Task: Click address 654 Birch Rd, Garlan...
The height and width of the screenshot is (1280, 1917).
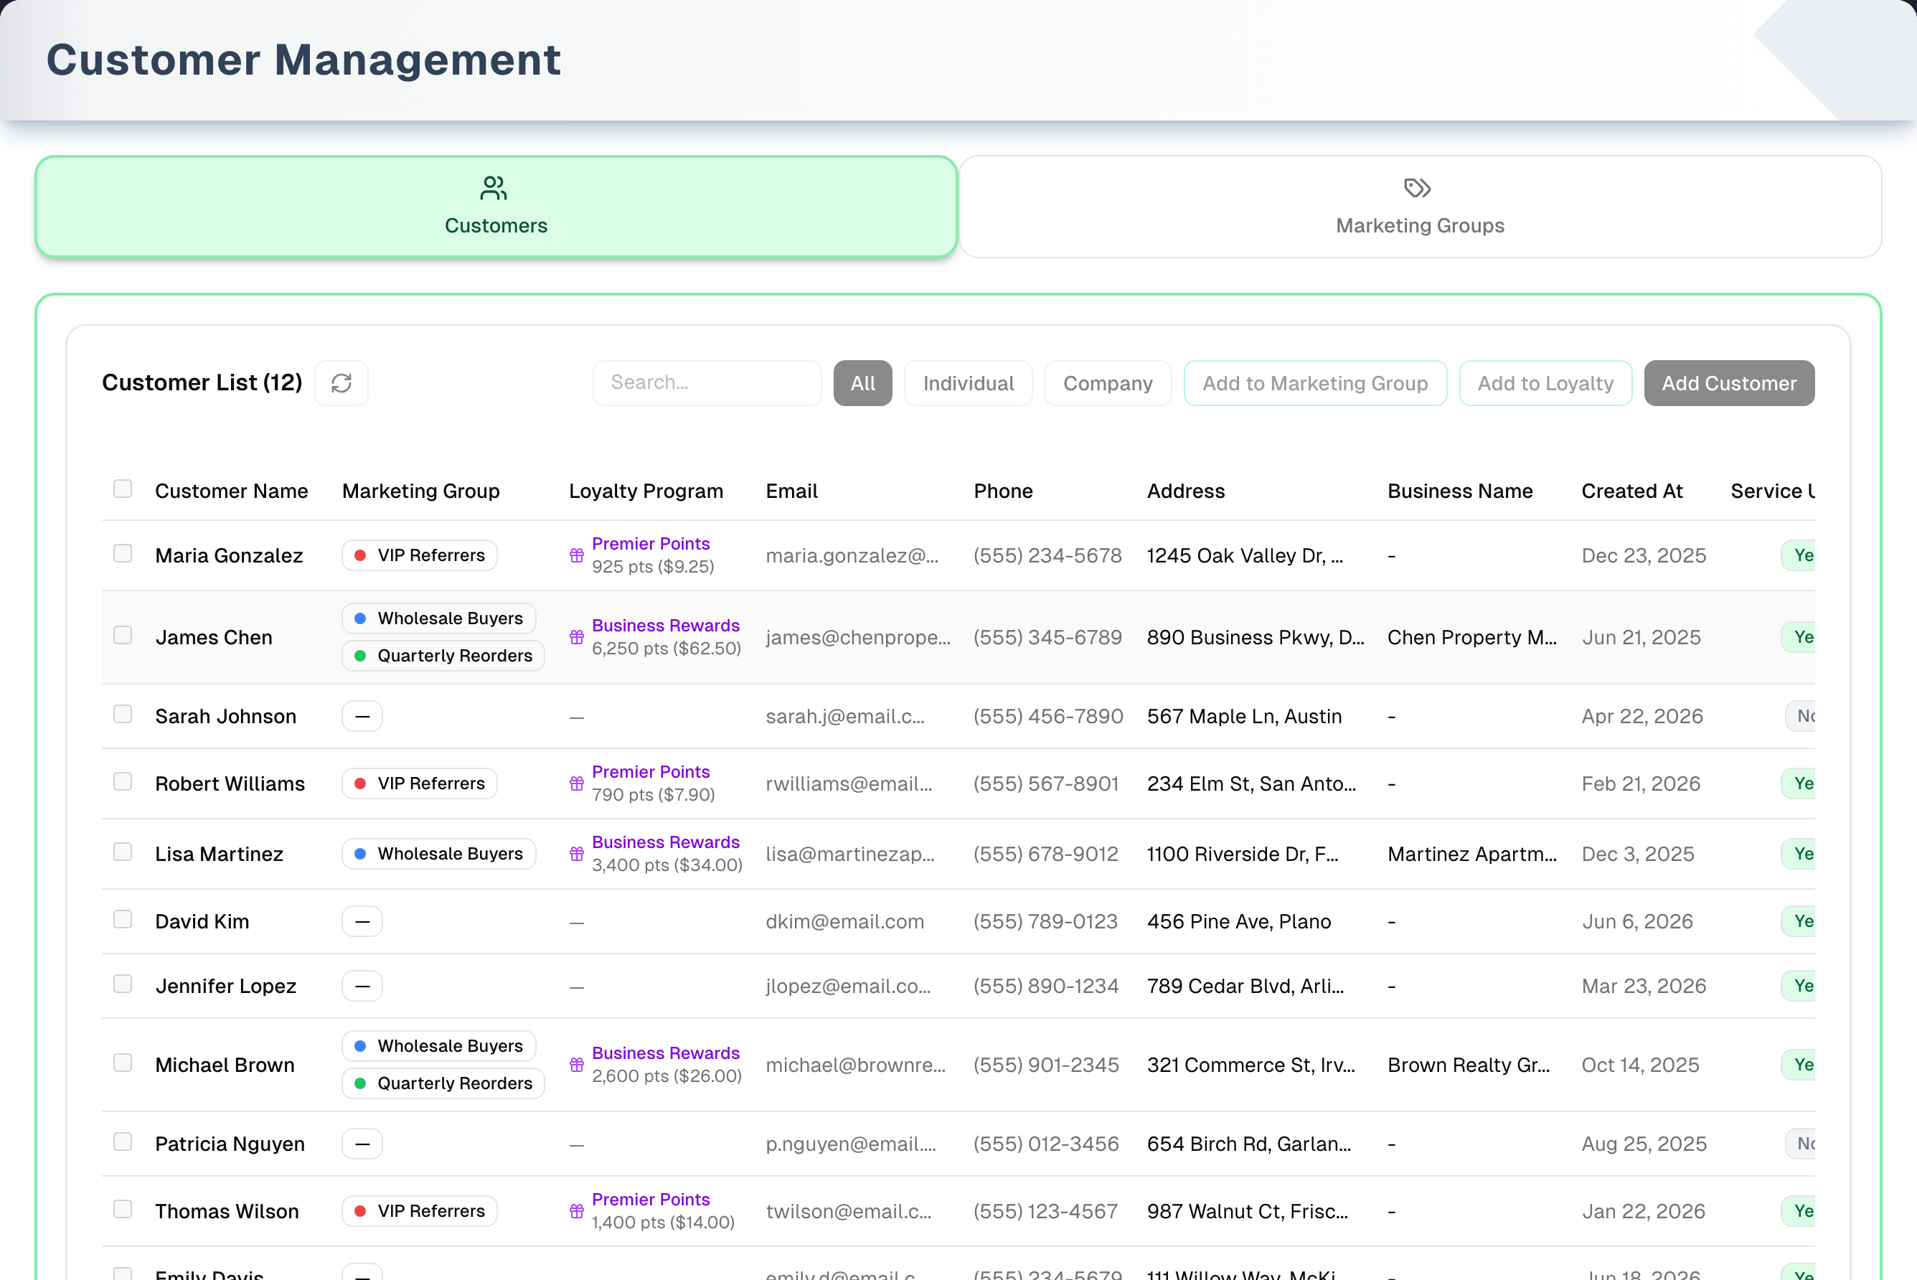Action: [x=1248, y=1144]
